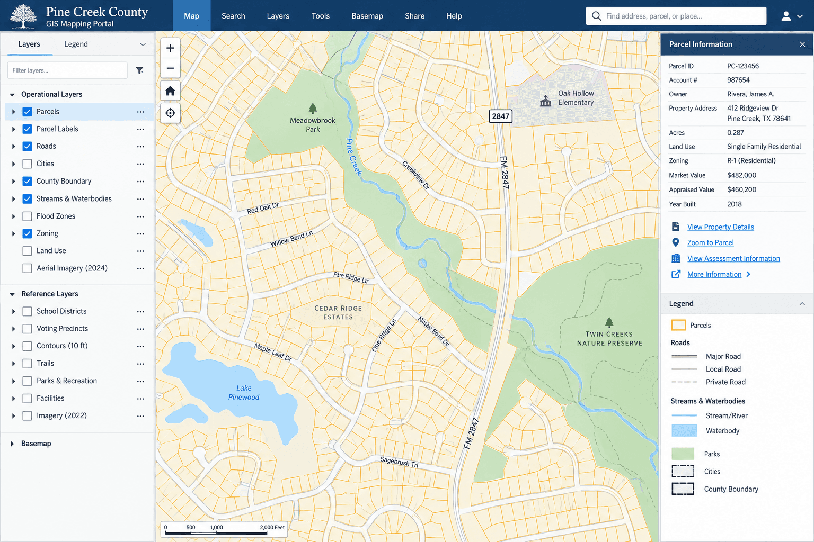
Task: Open options menu for Trails layer
Action: coord(140,364)
